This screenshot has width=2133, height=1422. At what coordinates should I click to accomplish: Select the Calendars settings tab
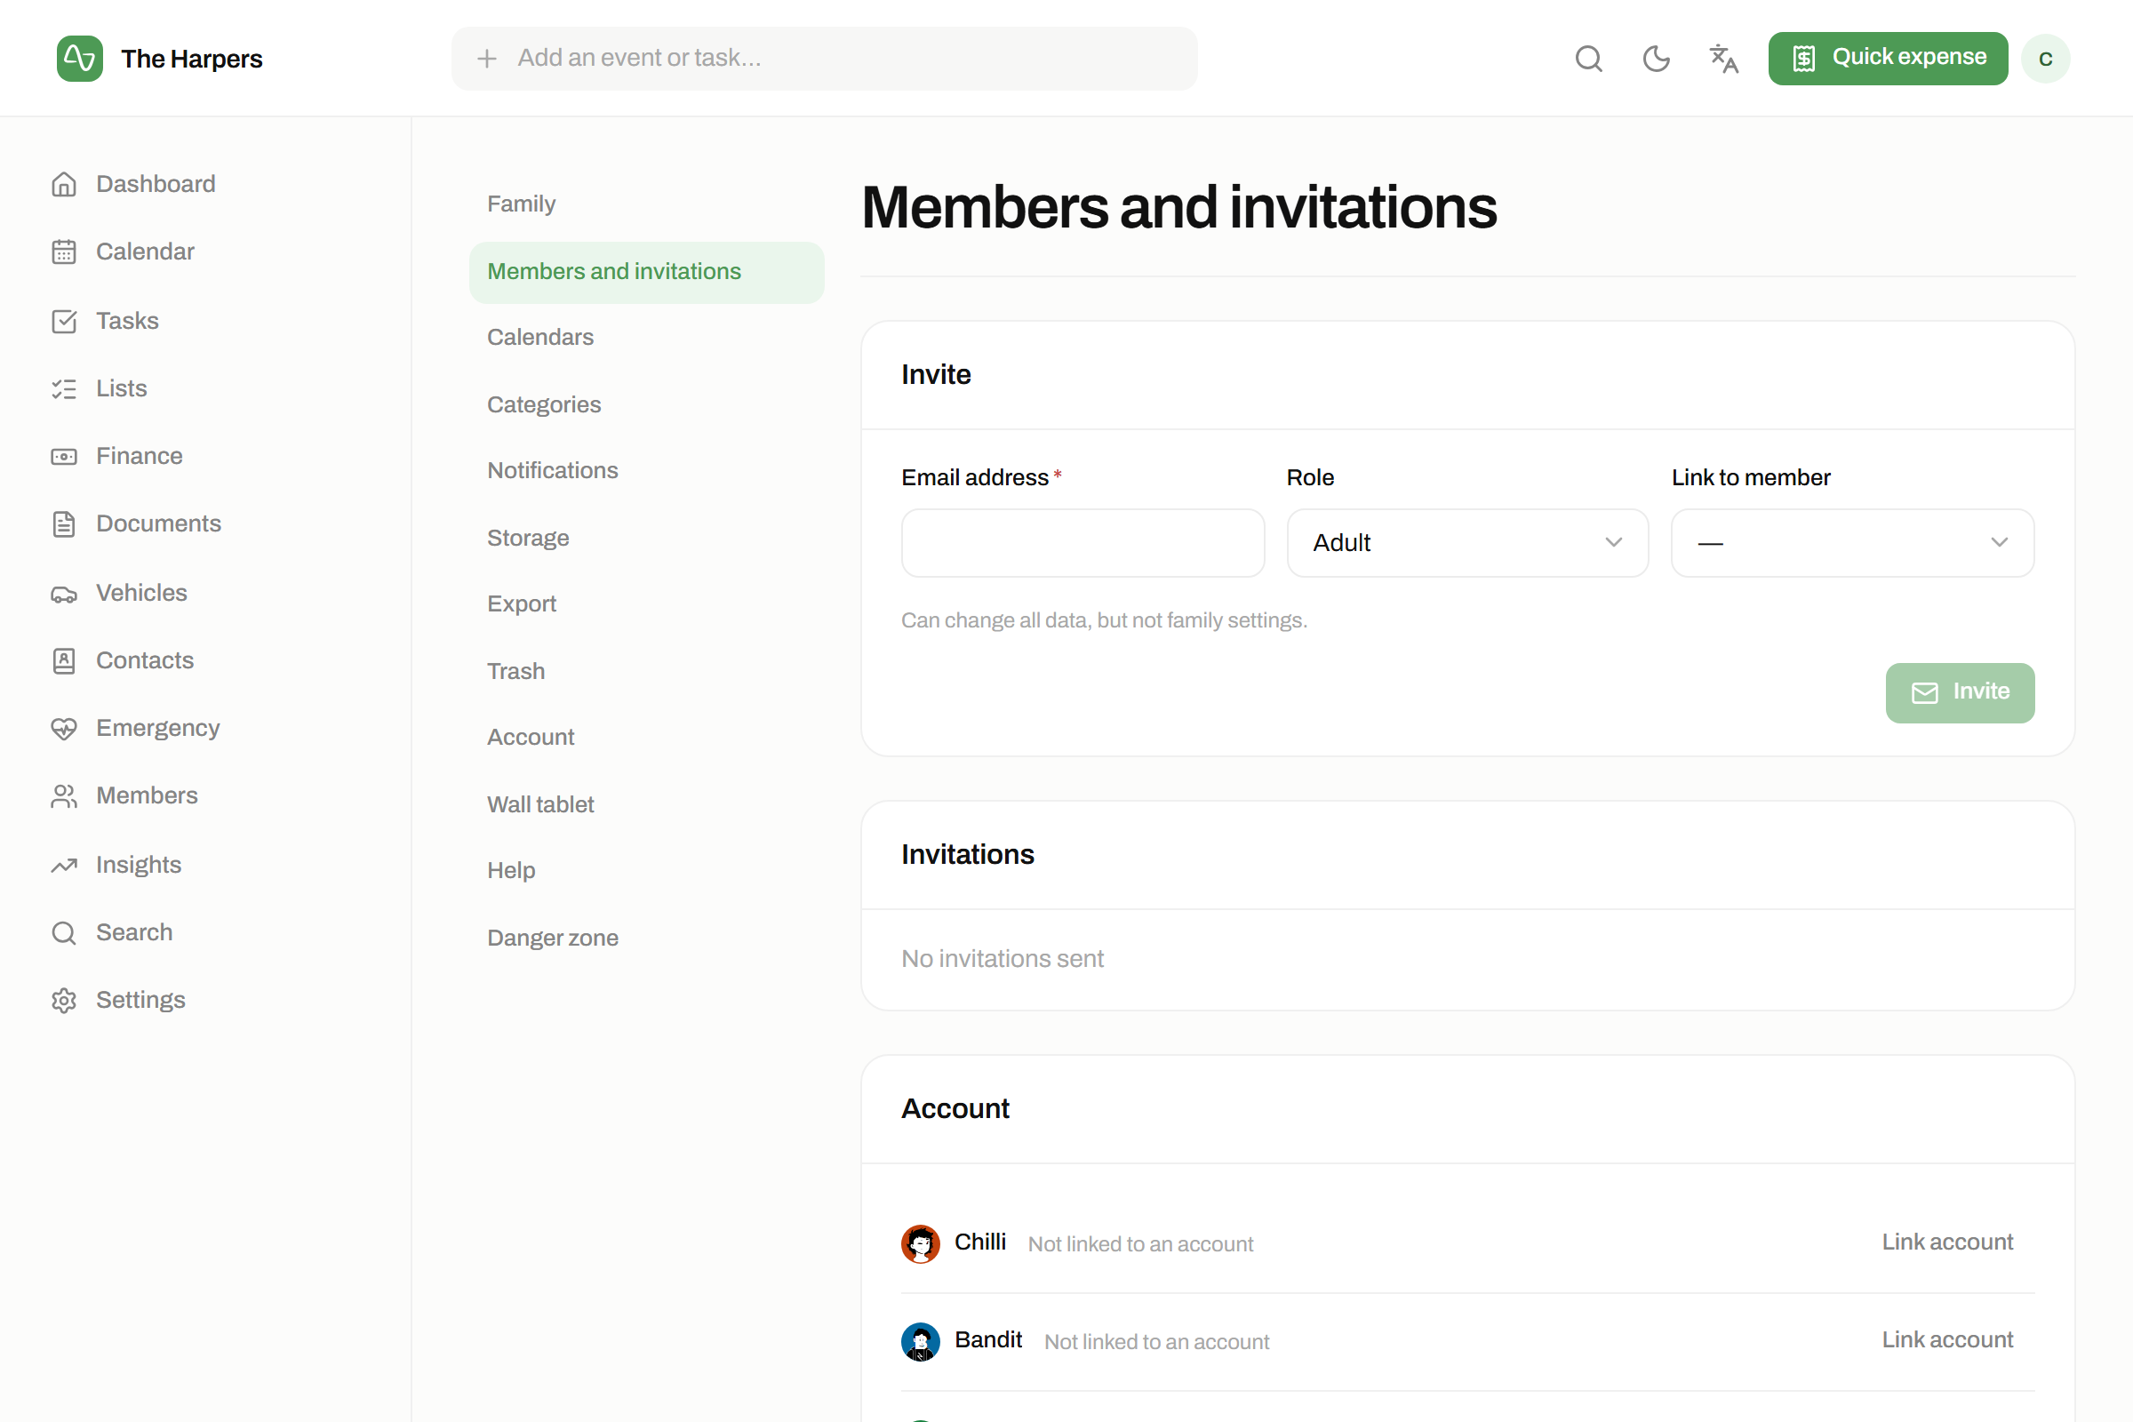(x=647, y=338)
